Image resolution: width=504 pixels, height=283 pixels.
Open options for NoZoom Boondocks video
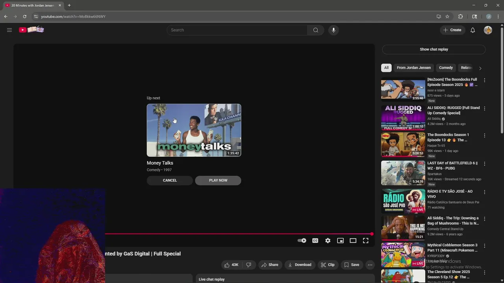(x=484, y=80)
